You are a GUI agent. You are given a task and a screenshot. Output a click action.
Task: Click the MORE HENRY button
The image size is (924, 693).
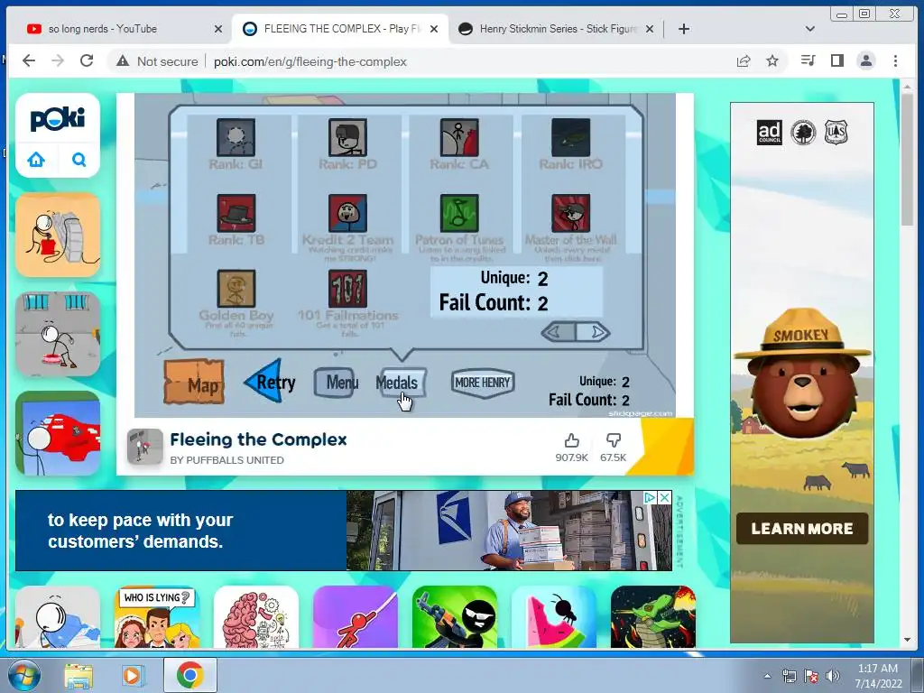tap(483, 383)
